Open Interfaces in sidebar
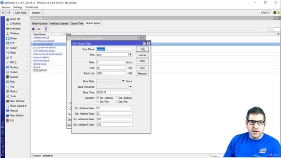Viewport: 281px width, 158px height. [x=15, y=29]
